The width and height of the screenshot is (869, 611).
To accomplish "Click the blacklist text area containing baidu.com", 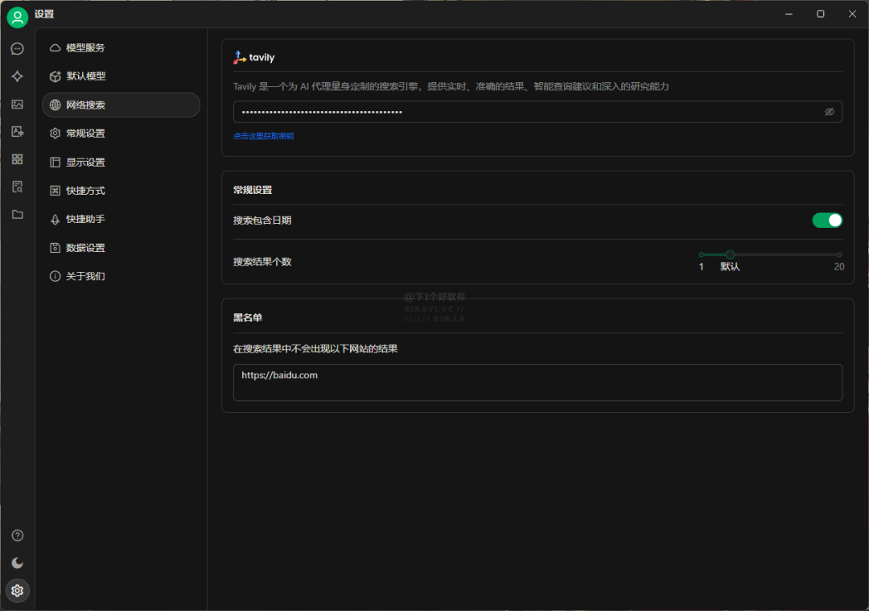I will click(537, 382).
